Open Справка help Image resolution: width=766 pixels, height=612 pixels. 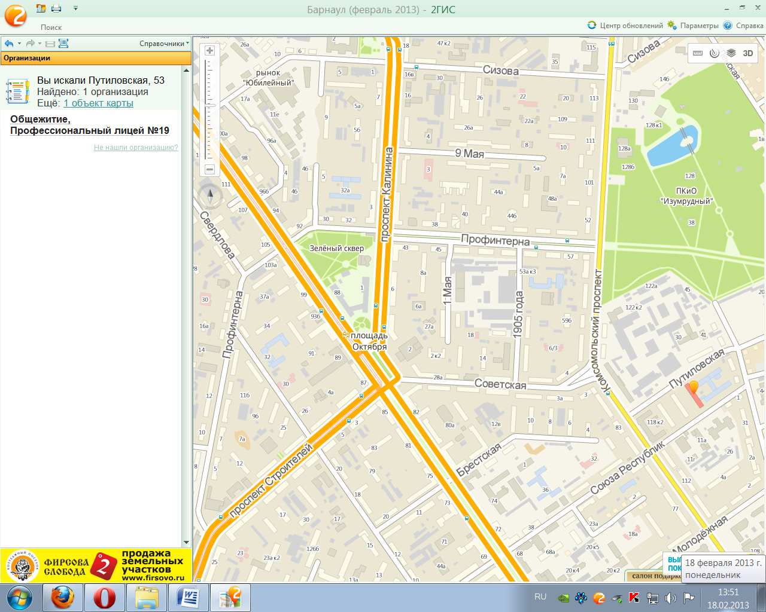click(743, 26)
